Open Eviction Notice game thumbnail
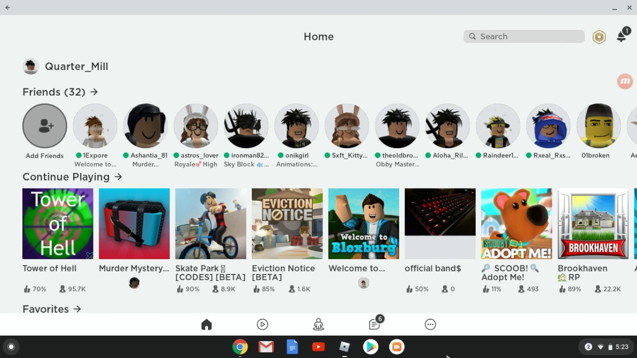Screen dimensions: 637x358 (287, 224)
